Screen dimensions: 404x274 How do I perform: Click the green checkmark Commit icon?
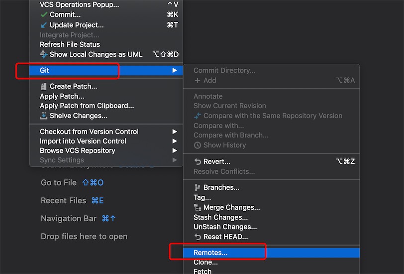(44, 15)
